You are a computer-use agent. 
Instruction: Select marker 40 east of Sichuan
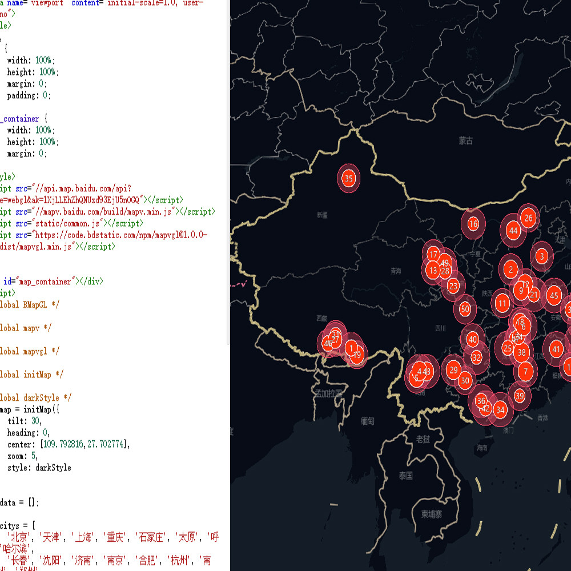pyautogui.click(x=472, y=339)
